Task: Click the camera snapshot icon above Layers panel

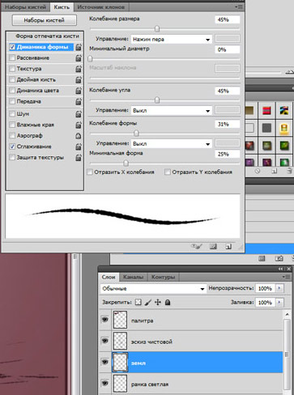Action: [x=279, y=258]
